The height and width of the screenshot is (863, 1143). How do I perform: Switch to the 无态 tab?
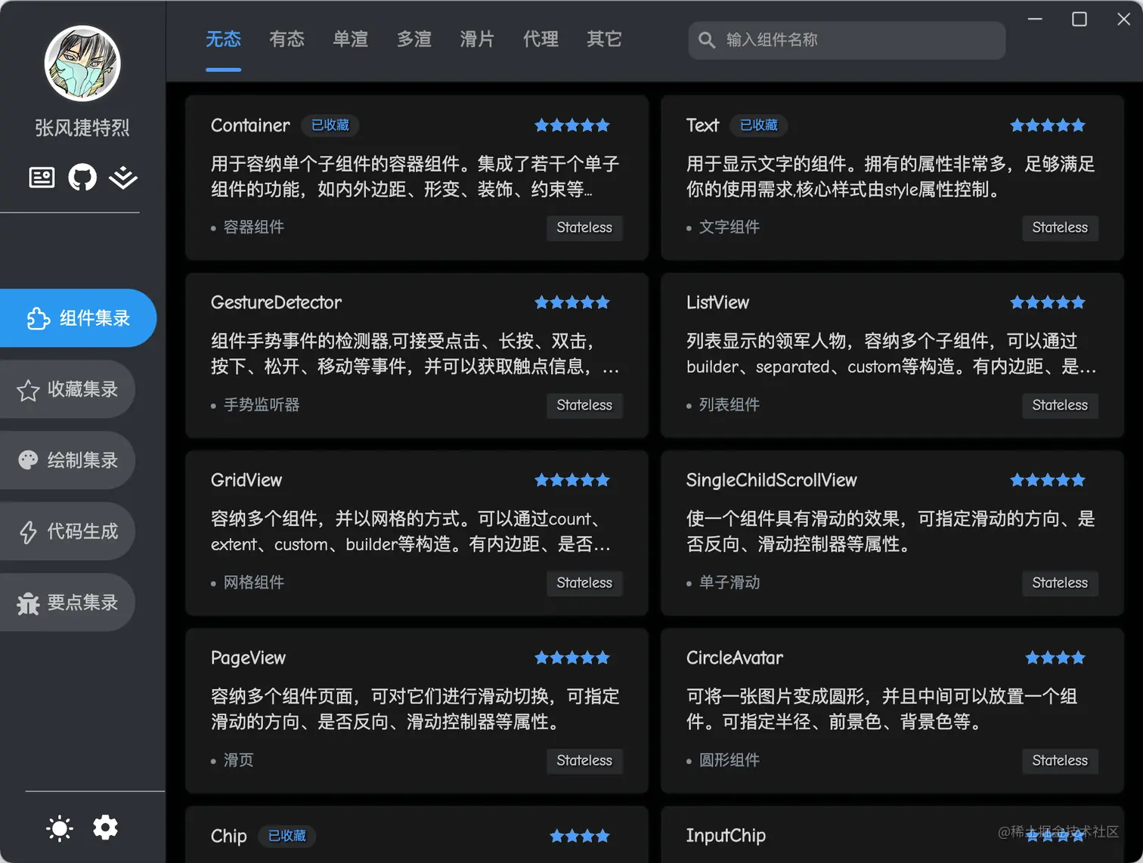(223, 39)
